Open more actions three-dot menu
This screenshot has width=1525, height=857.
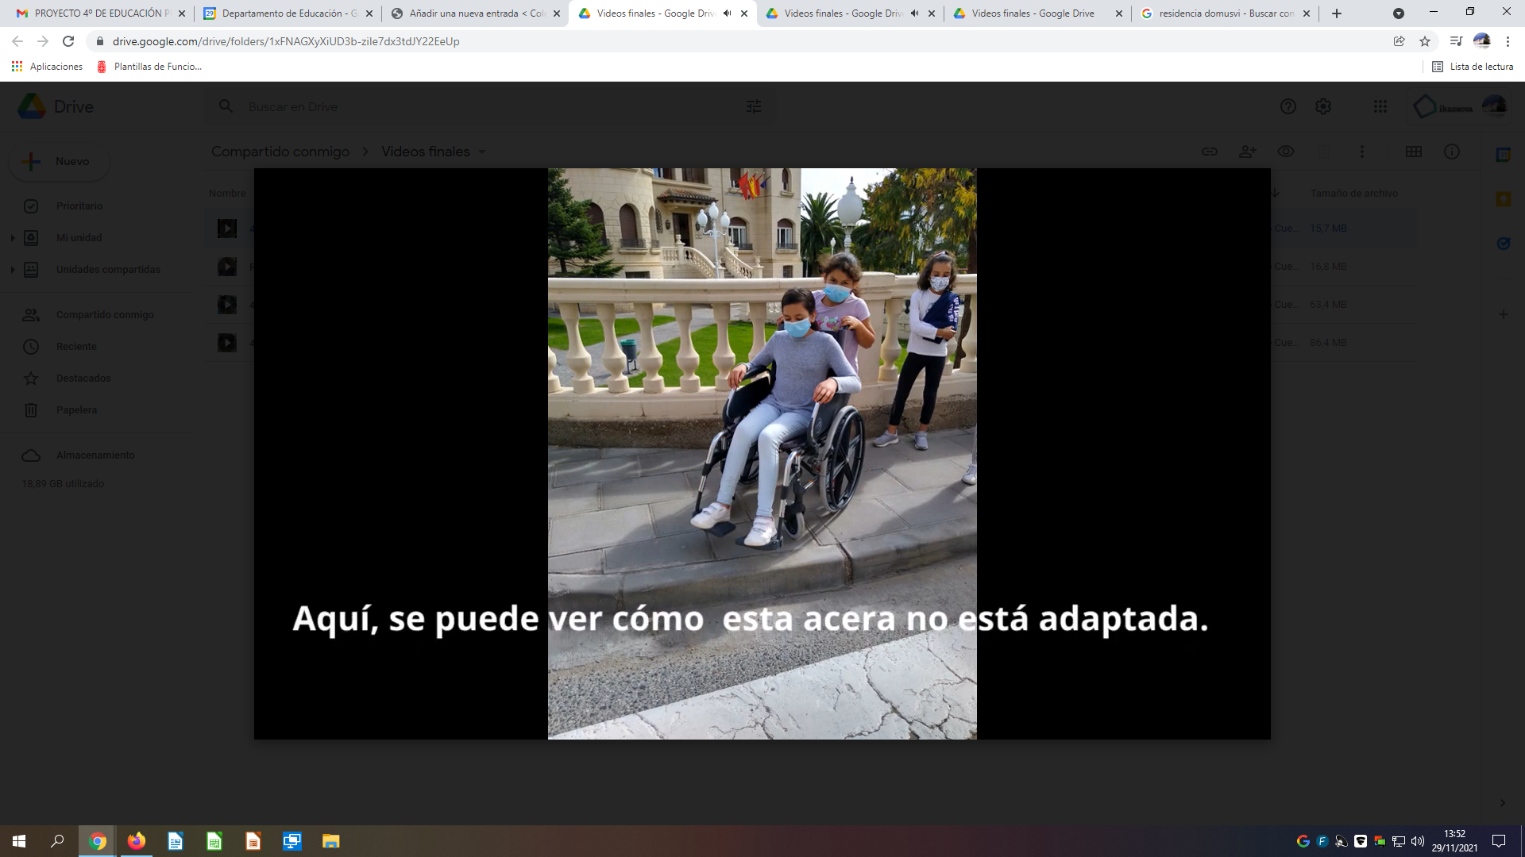(1362, 152)
